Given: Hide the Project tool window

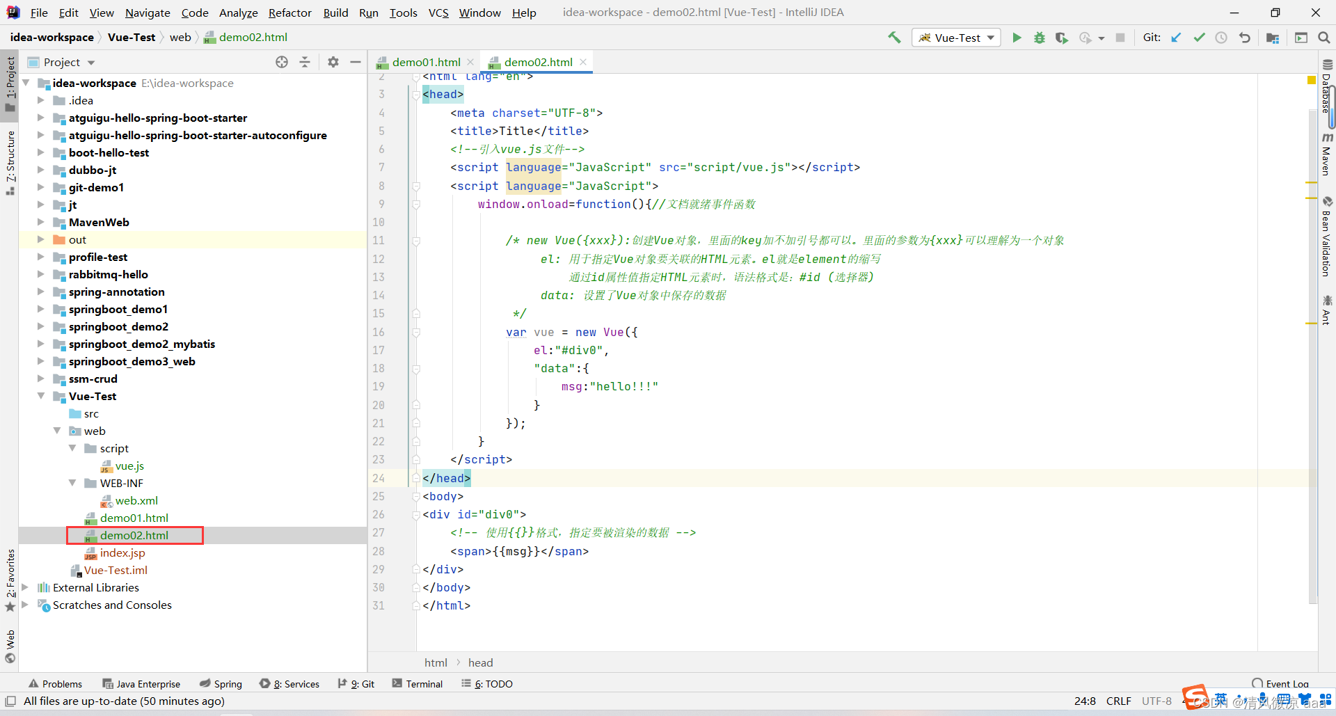Looking at the screenshot, I should (356, 62).
